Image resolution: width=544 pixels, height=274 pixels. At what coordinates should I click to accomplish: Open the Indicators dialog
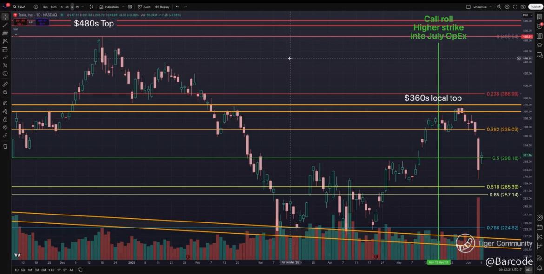109,7
